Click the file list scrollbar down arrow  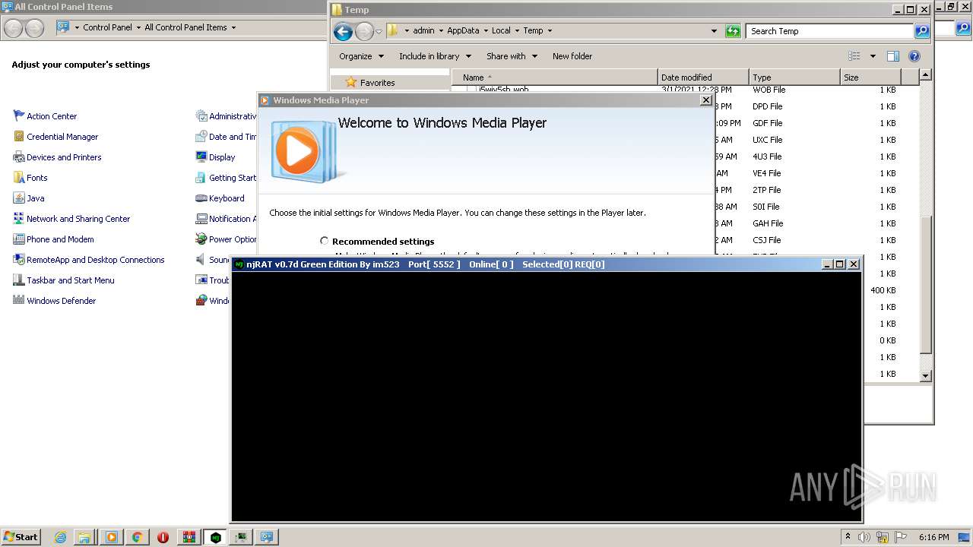coord(925,375)
